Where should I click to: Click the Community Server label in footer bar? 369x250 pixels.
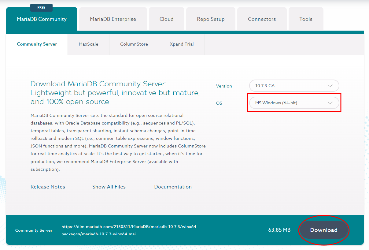[34, 230]
